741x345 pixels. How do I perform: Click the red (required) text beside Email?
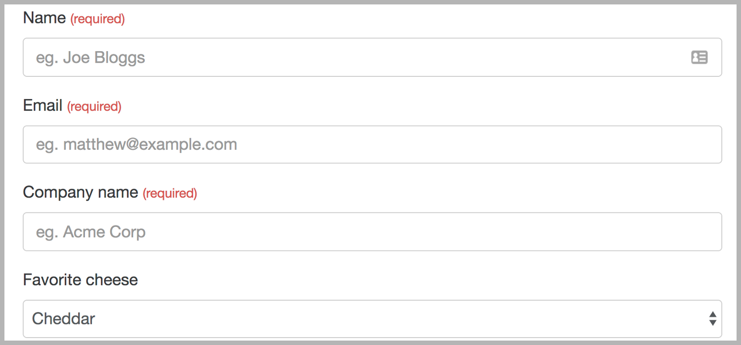(x=94, y=106)
